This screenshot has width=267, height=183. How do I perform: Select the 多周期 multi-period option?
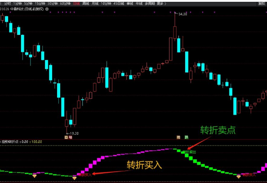point(150,4)
